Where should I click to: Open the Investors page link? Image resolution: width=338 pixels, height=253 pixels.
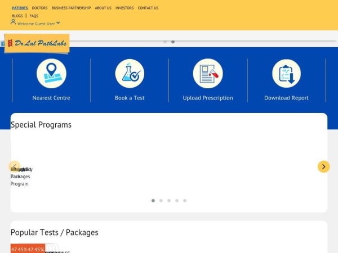[124, 8]
